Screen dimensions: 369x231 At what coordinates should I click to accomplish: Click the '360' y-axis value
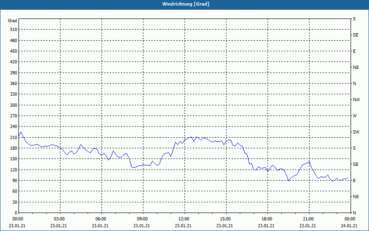click(x=14, y=84)
